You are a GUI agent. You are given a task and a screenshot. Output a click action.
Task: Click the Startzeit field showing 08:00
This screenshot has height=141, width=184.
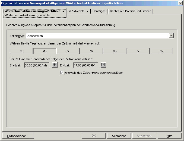tap(37, 65)
